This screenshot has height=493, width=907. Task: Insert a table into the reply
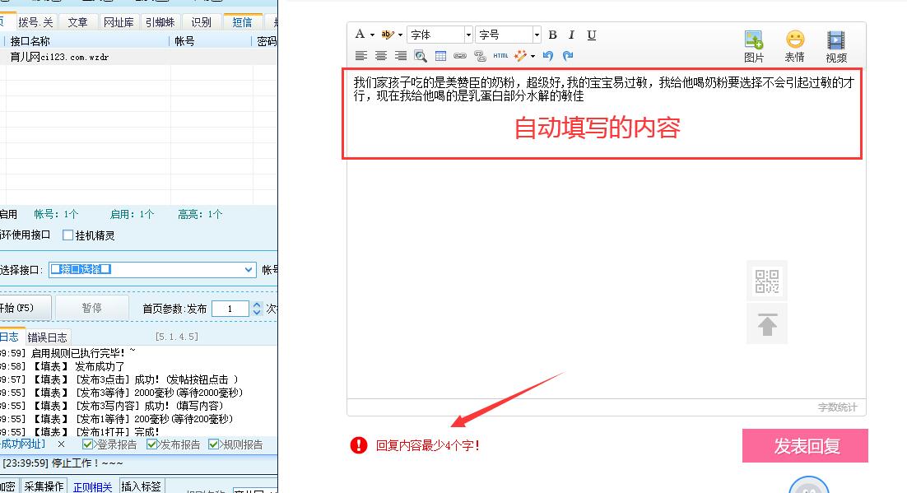440,56
